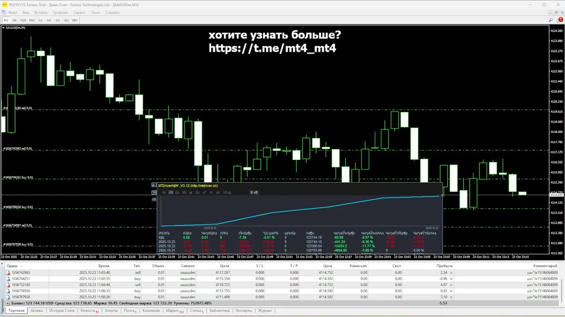Close order 1656744251 with its X button
Viewport: 565px width, 317px height.
(451, 279)
